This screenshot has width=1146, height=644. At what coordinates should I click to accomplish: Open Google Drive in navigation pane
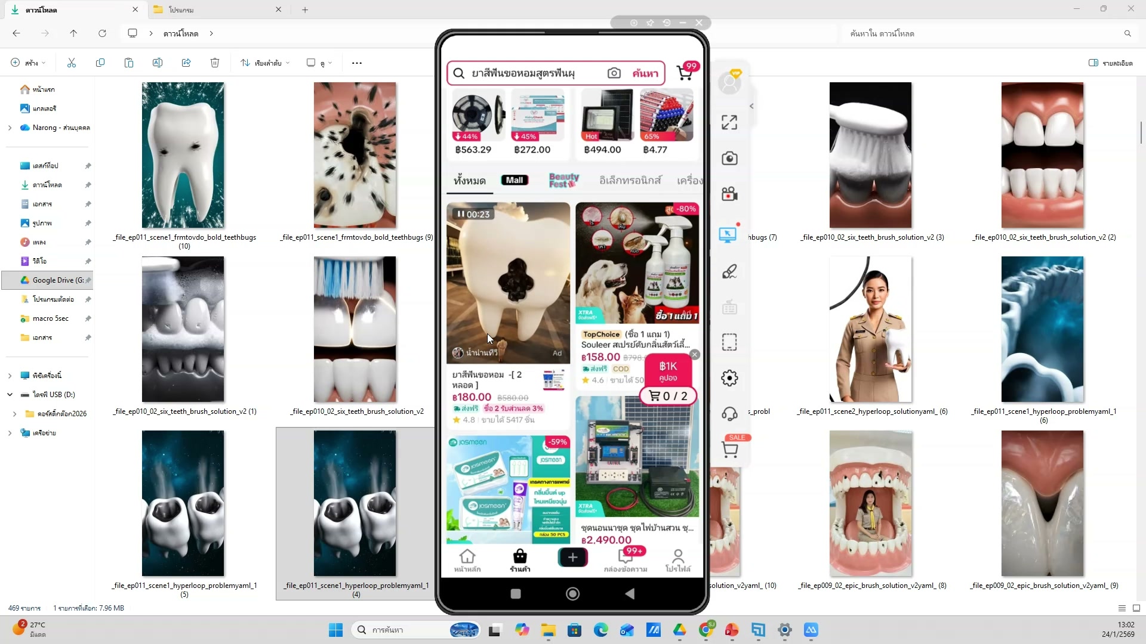tap(53, 280)
